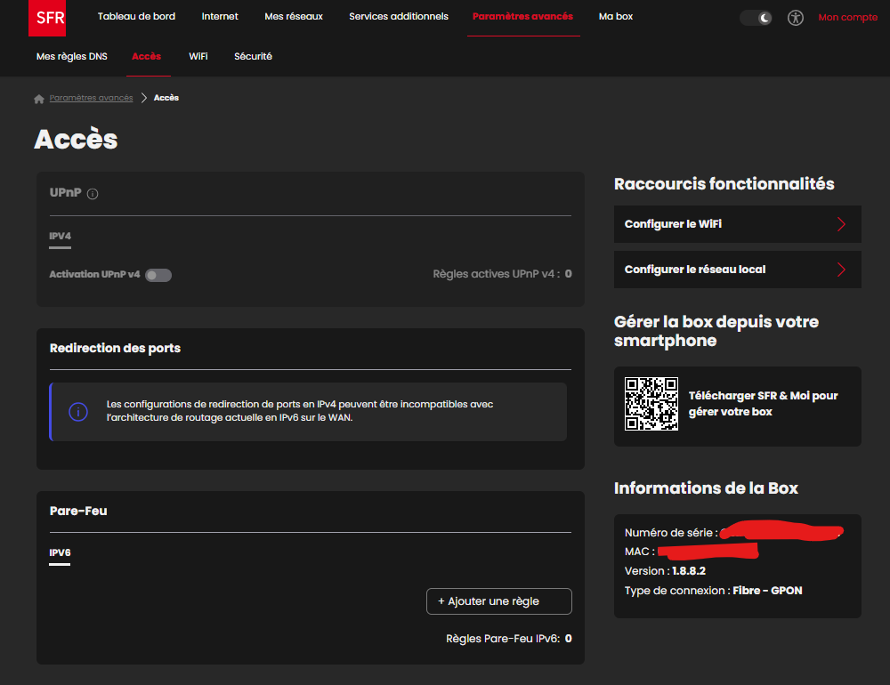Click Configurer le WiFi chevron arrow
This screenshot has width=890, height=685.
[841, 224]
